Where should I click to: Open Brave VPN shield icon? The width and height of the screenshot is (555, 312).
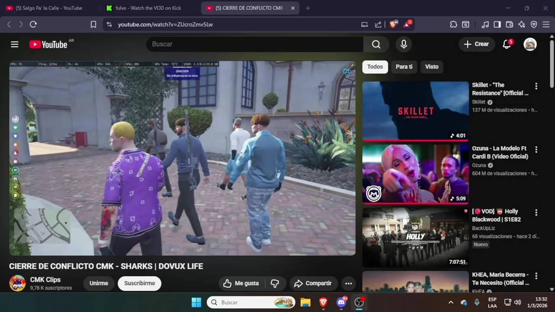[x=534, y=25]
